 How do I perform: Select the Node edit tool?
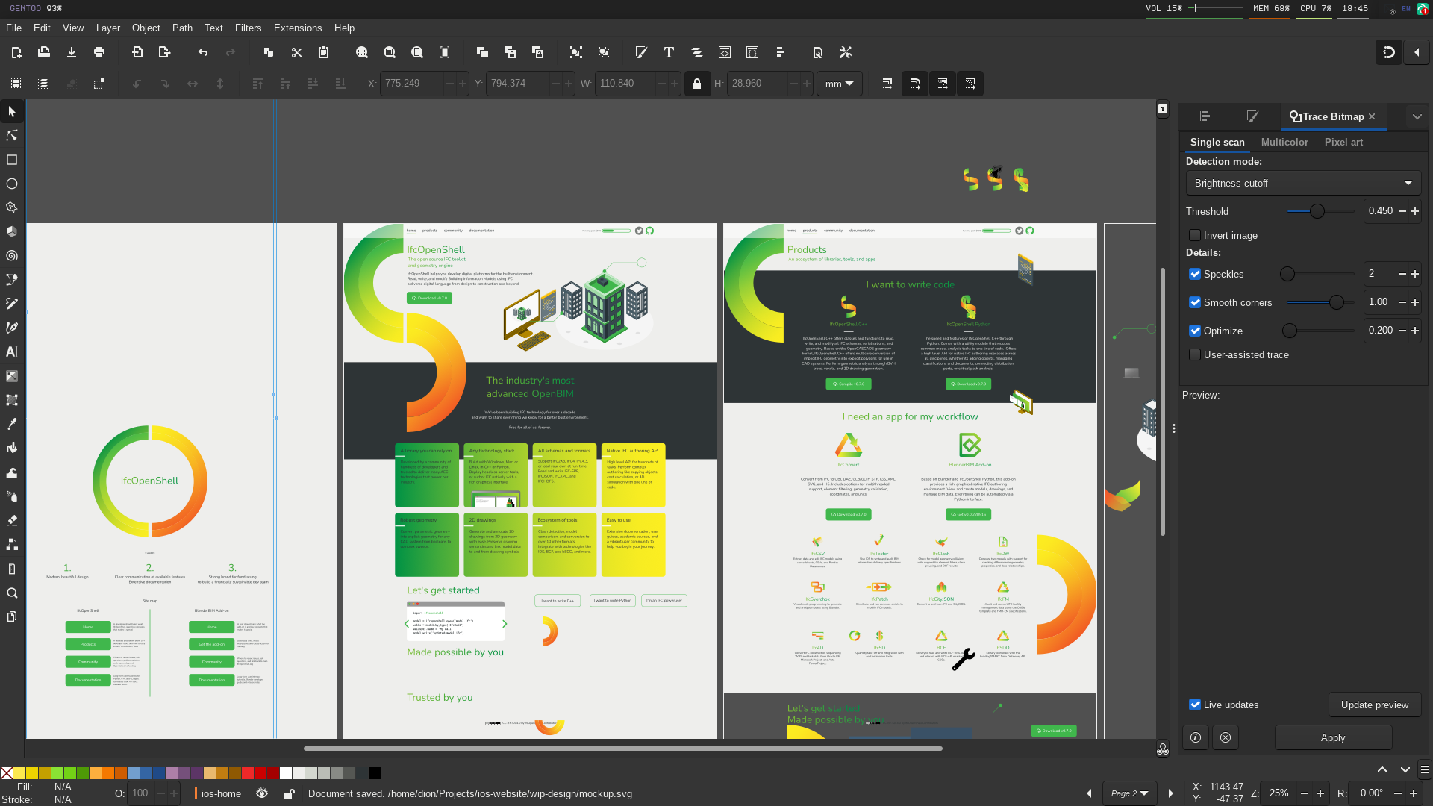(12, 136)
